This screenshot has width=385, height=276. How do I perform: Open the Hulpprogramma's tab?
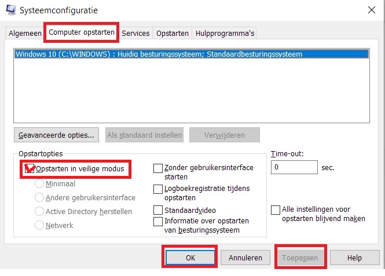(225, 34)
